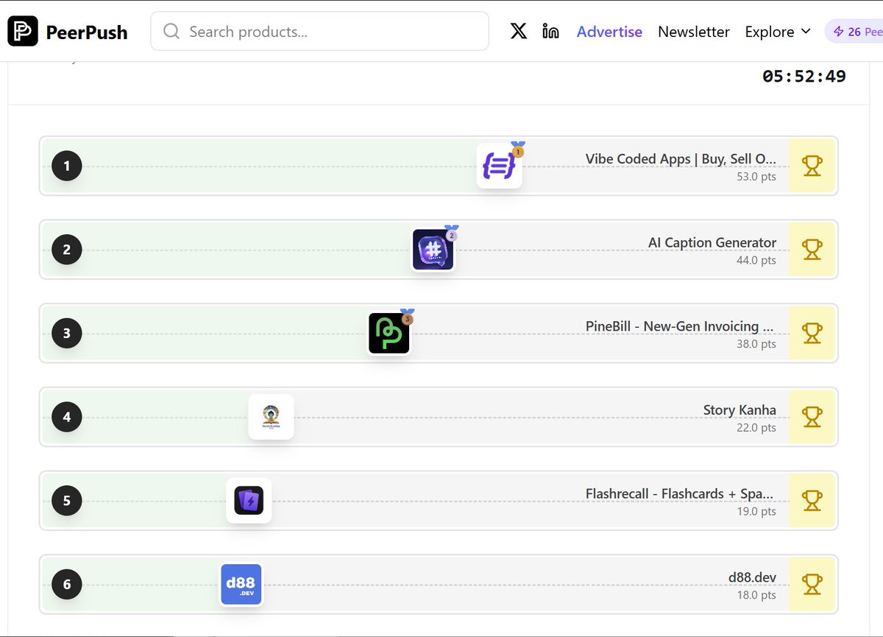Click the gold medal on Vibe Coded Apps logo
883x637 pixels.
tap(518, 149)
